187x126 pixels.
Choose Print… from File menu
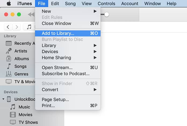(68, 106)
